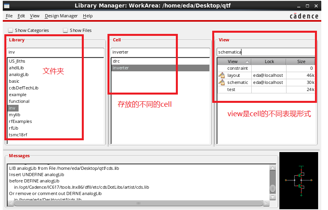Click the lock icon beside schematic
The image size is (328, 210).
(x=222, y=82)
